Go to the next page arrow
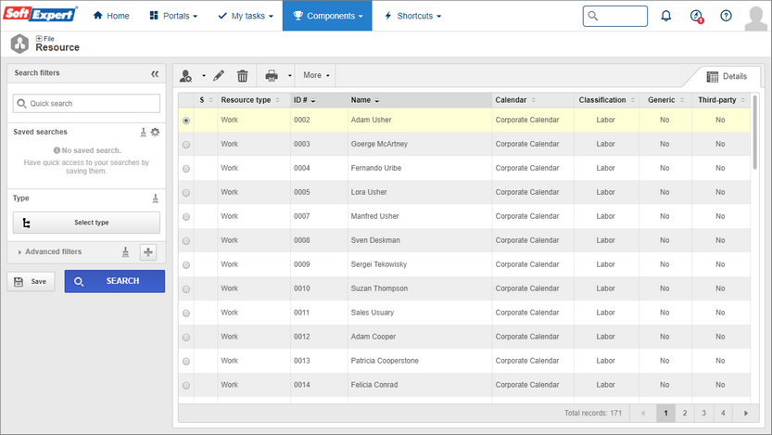Viewport: 772px width, 435px height. click(x=745, y=414)
